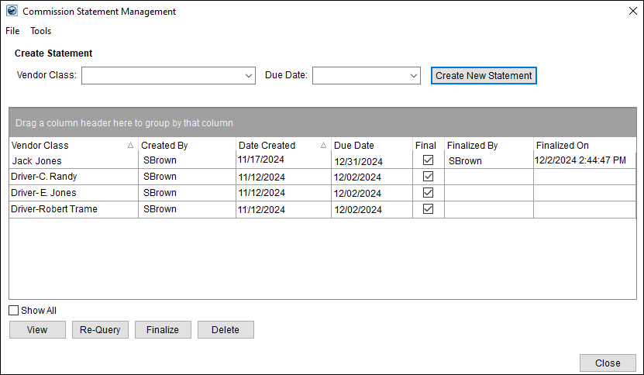Click the application icon in title bar
The width and height of the screenshot is (644, 375).
coord(12,12)
